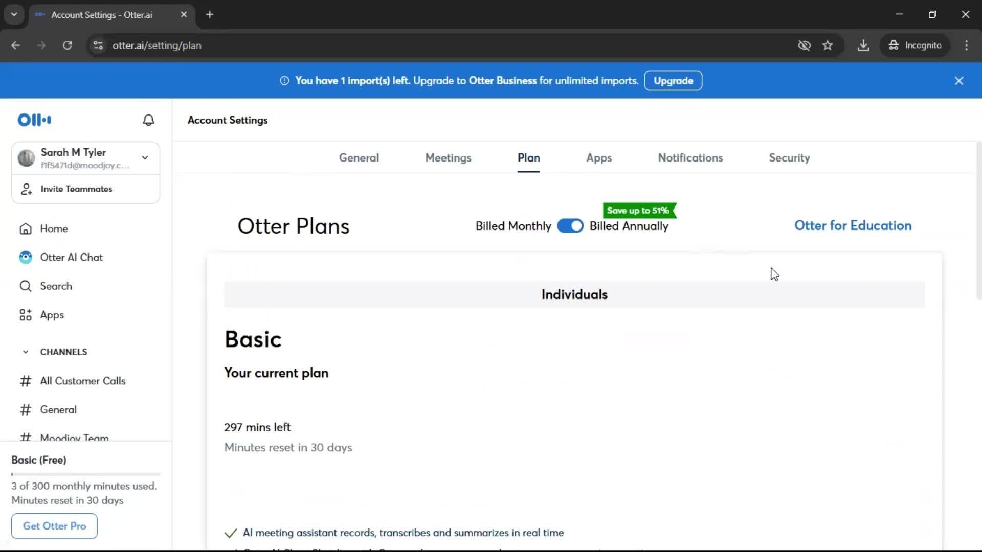Open the Moodjoy Team channel
Screen dimensions: 982x552
click(x=74, y=437)
